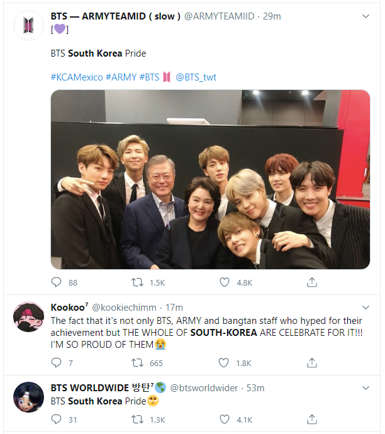Screen dimensions: 385x434
Task: Share the ARMYTEAMID photo tweet
Action: 311,282
